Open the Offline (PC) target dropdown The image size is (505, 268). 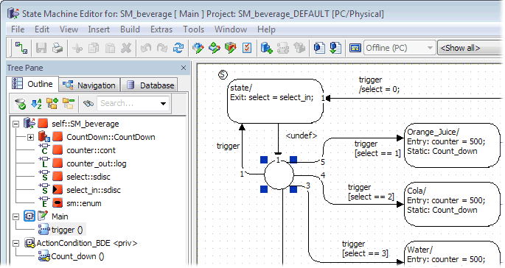pos(400,49)
